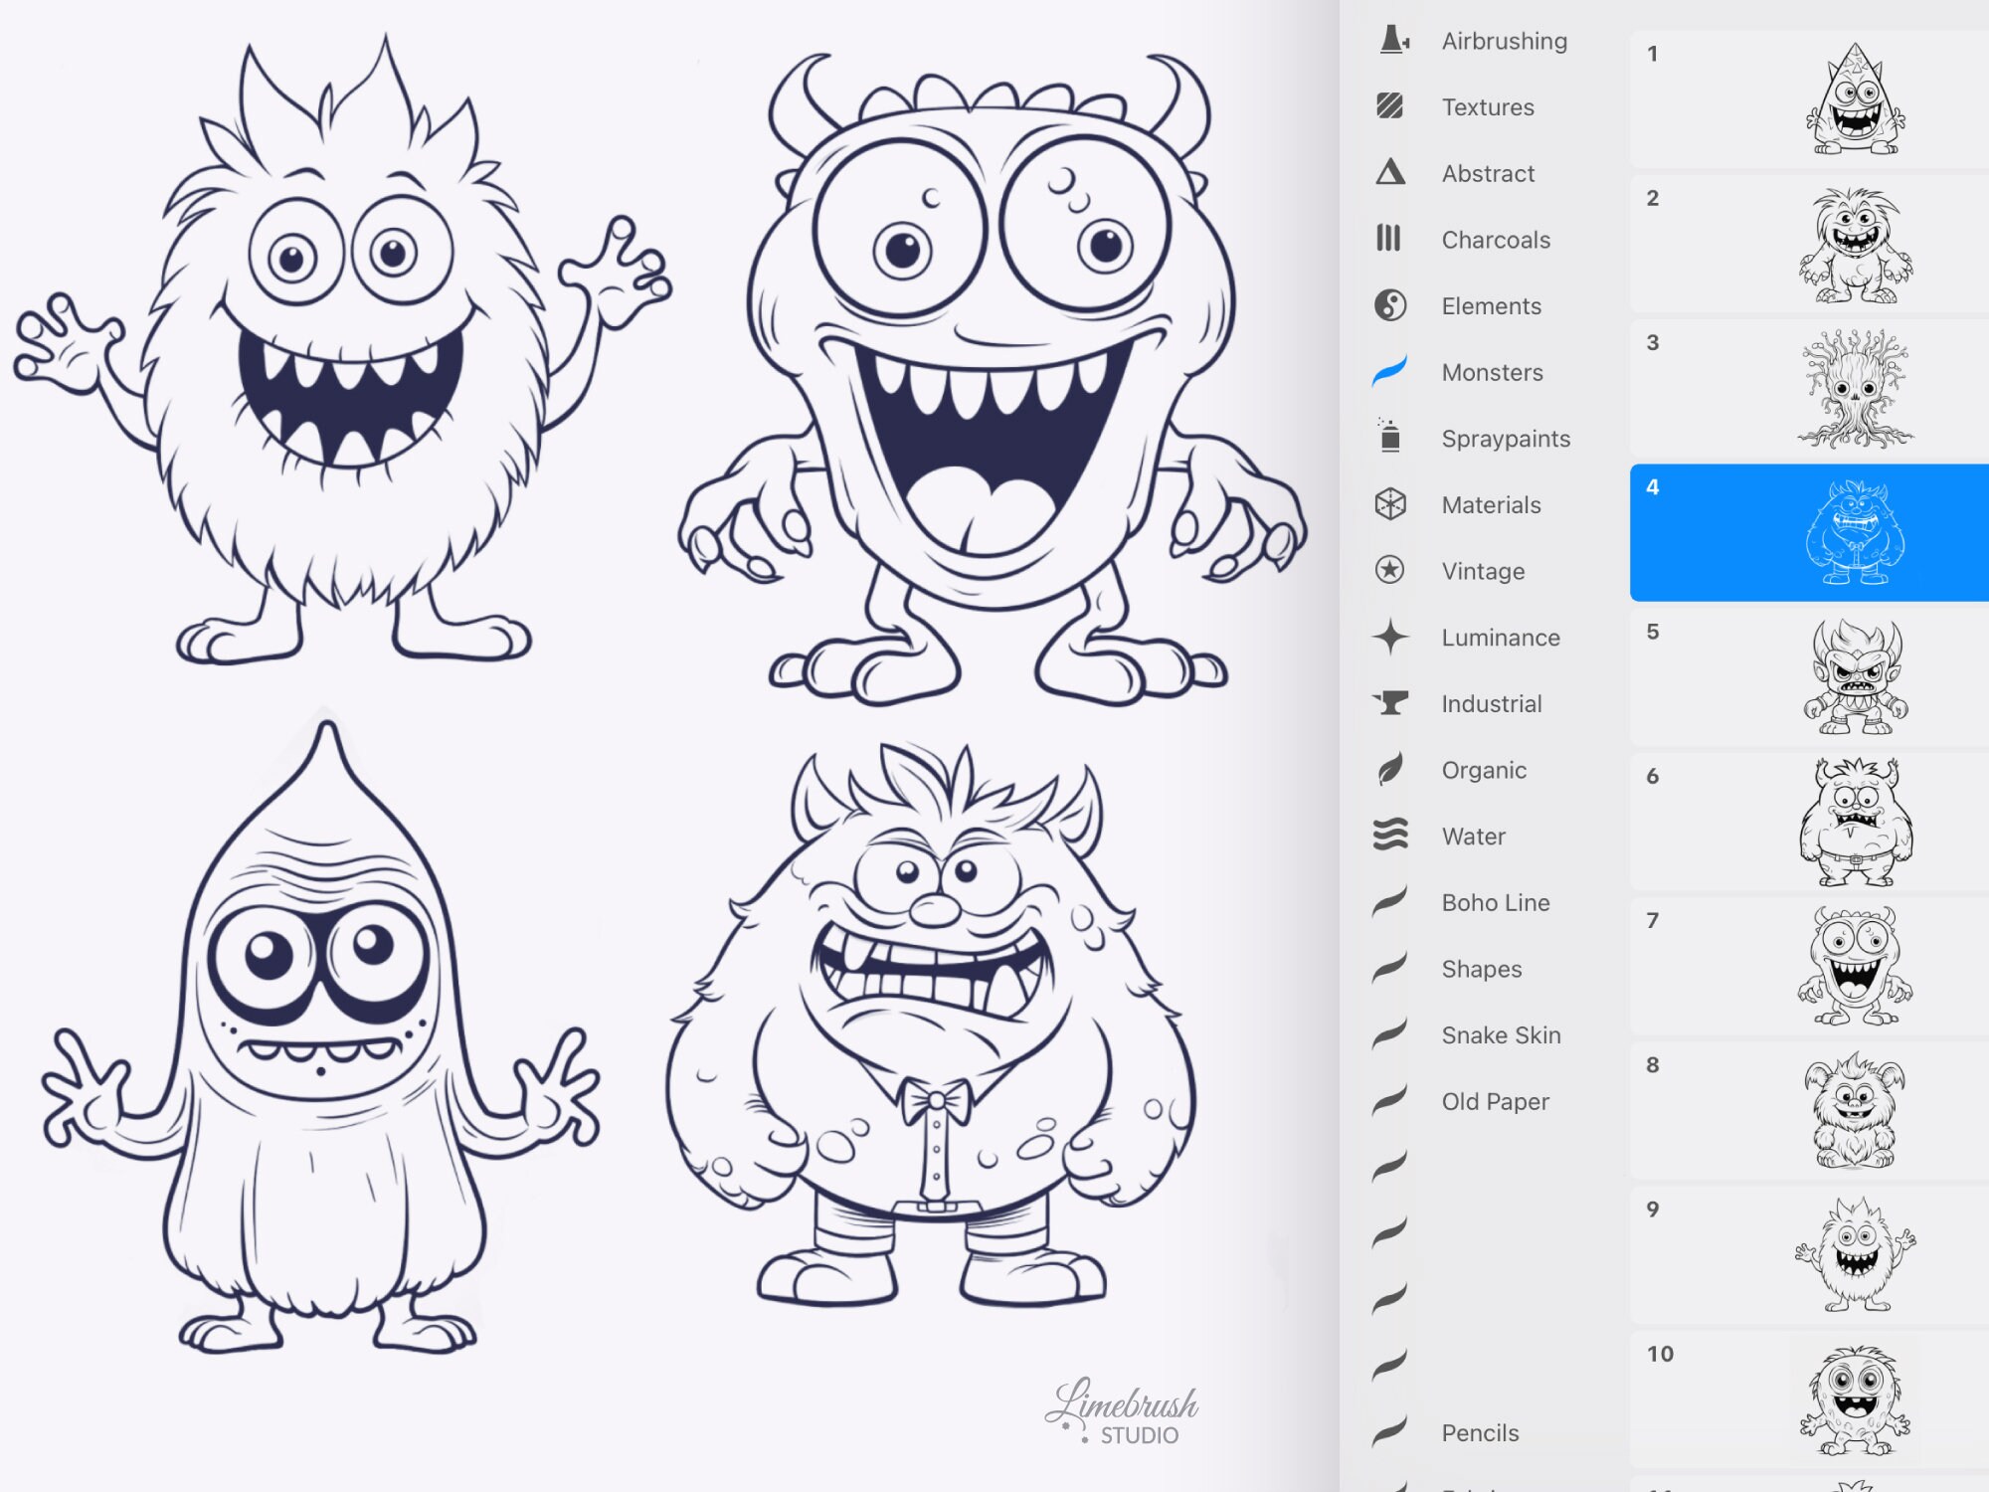The image size is (1989, 1492).
Task: Select the Airbrushing category icon
Action: pyautogui.click(x=1391, y=41)
